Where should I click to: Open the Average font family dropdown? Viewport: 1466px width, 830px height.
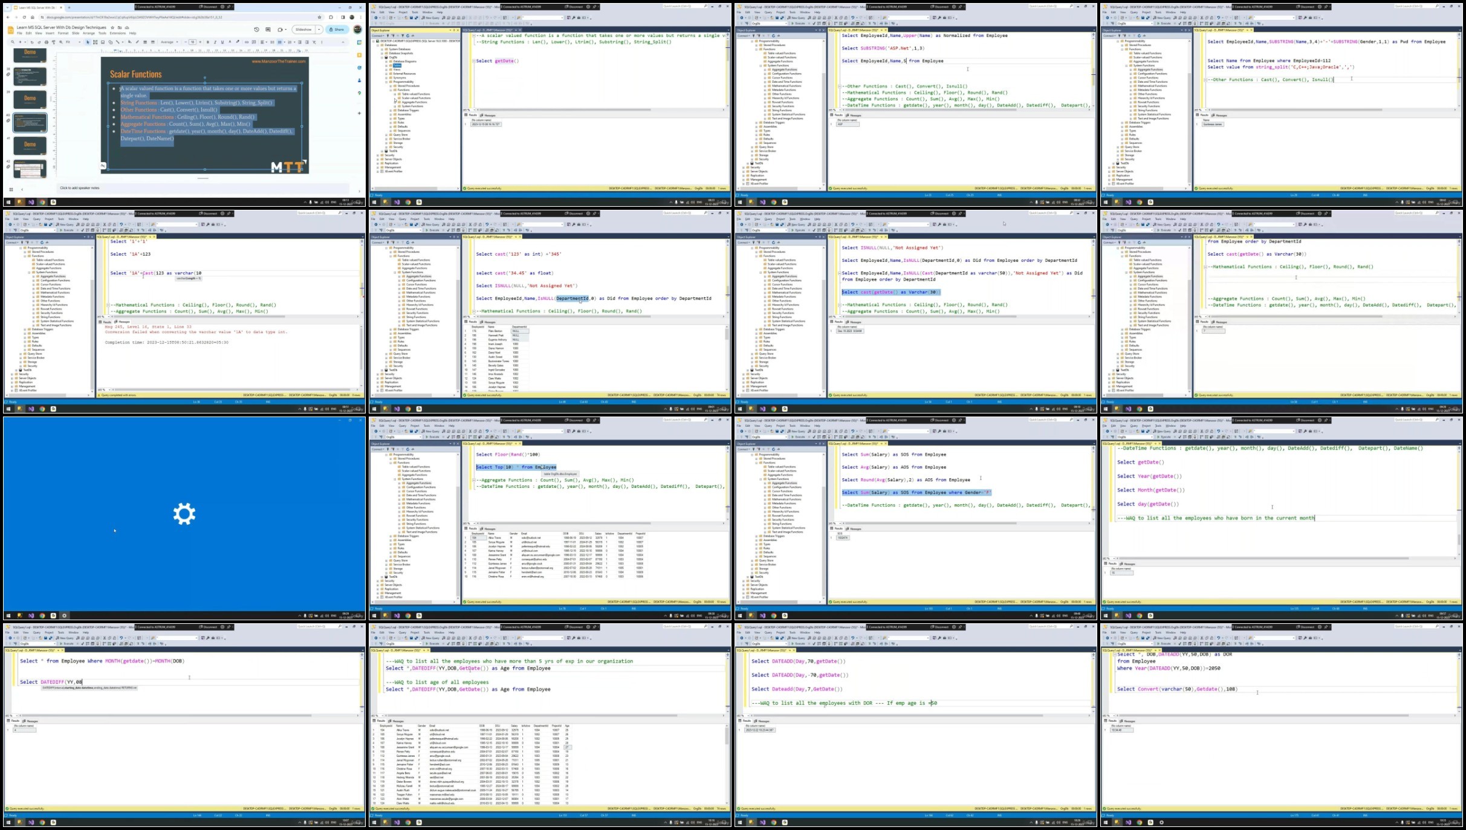pos(169,42)
